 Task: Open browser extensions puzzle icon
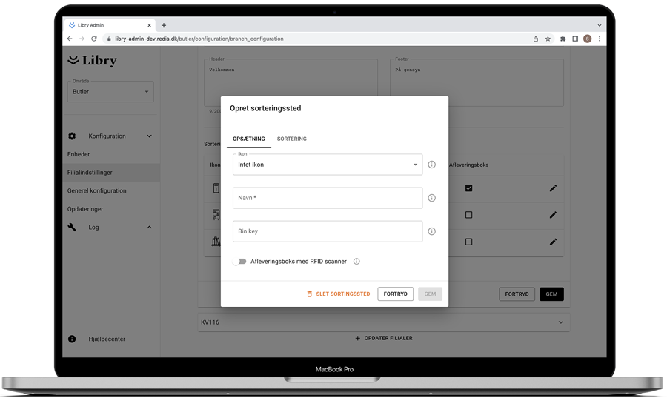click(563, 39)
